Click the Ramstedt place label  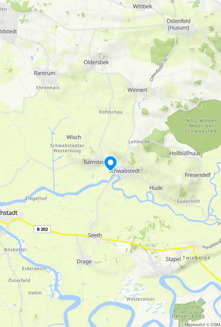click(94, 162)
